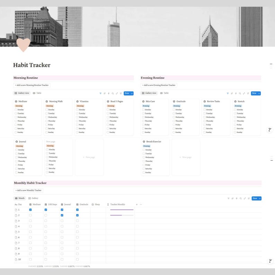Expand arrow on Monthly Tracker New button
Image resolution: width=275 pixels, height=275 pixels.
260,198
